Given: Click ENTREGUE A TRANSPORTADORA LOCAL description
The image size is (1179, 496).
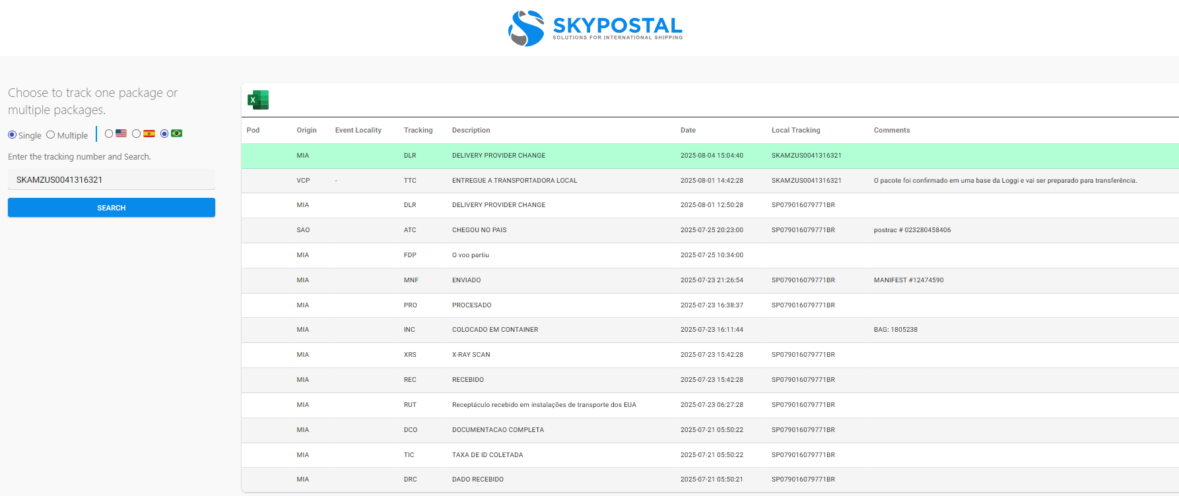Looking at the screenshot, I should [514, 180].
